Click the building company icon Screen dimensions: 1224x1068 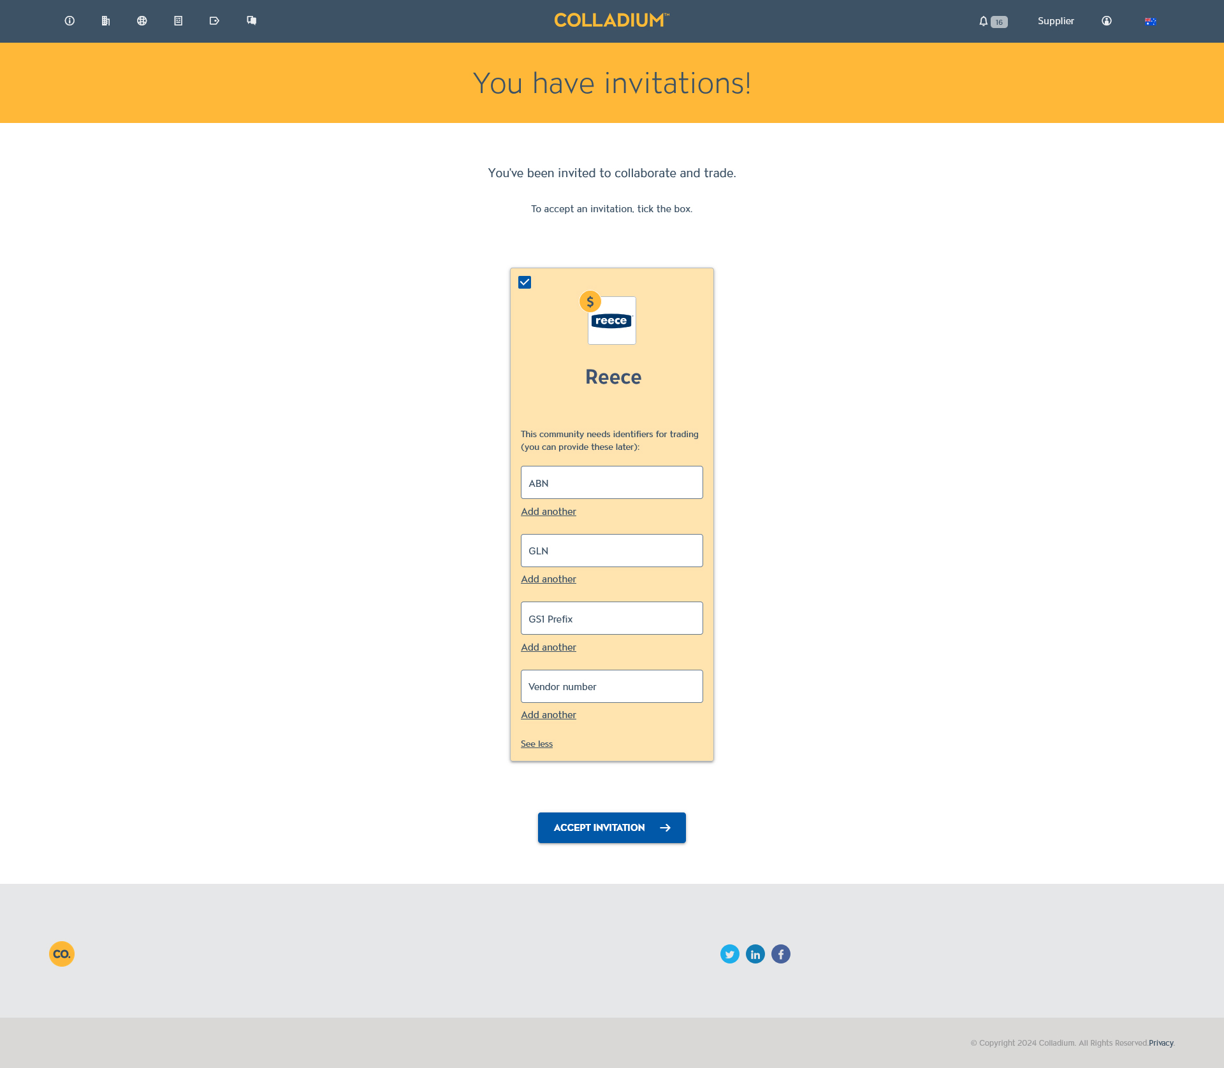coord(106,21)
